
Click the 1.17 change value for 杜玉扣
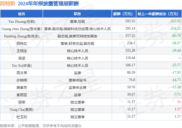point(178,116)
